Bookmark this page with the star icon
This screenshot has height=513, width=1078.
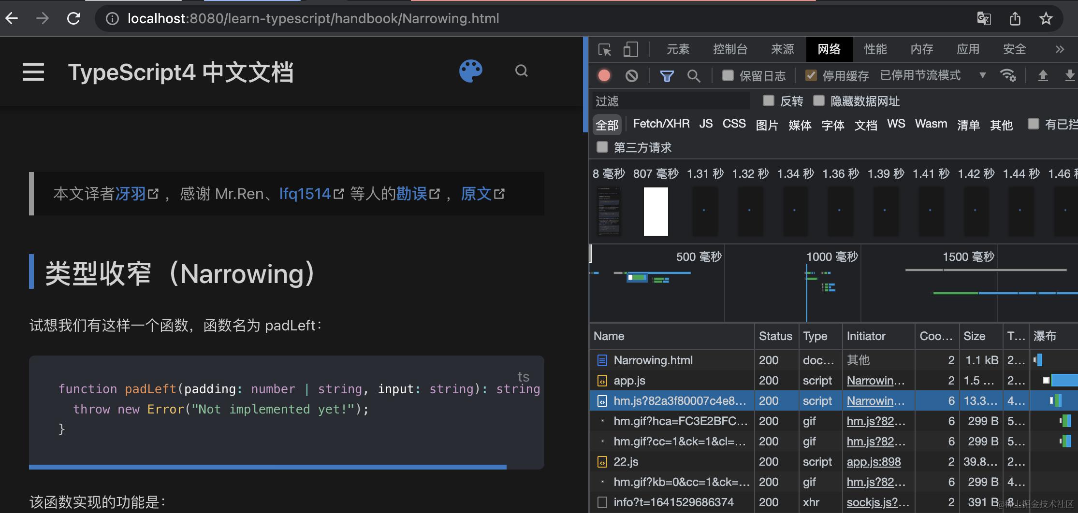pos(1046,19)
